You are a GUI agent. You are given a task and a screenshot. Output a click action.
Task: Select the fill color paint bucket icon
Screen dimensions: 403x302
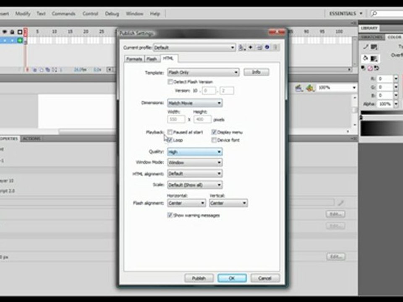[366, 58]
